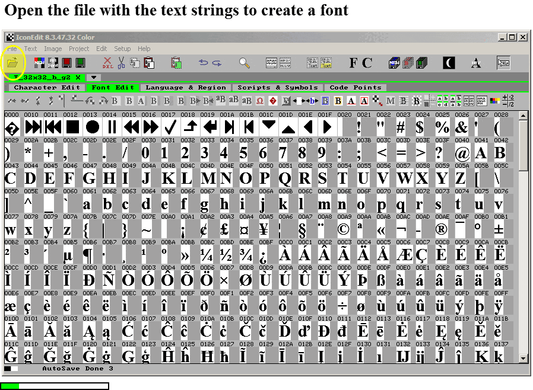The width and height of the screenshot is (533, 390).
Task: Switch to the Code Points tab
Action: [x=356, y=87]
